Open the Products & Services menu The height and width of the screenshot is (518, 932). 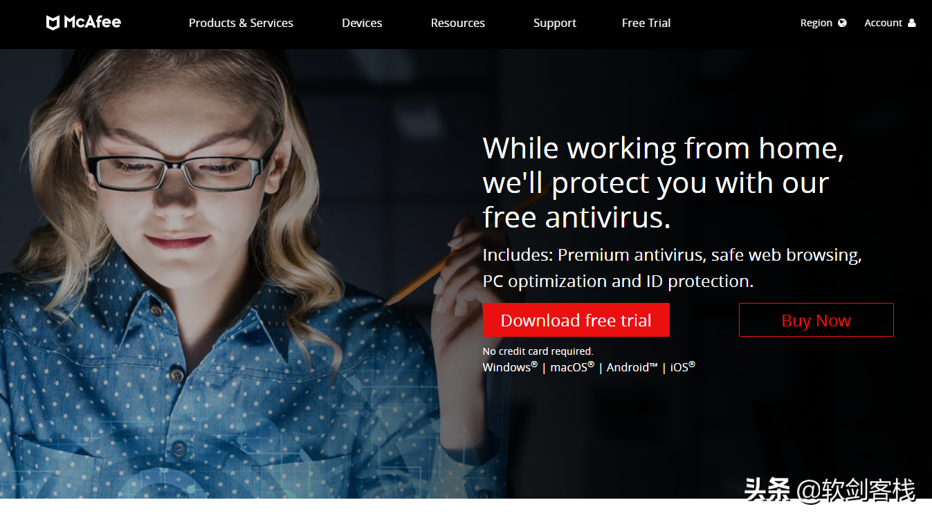241,23
